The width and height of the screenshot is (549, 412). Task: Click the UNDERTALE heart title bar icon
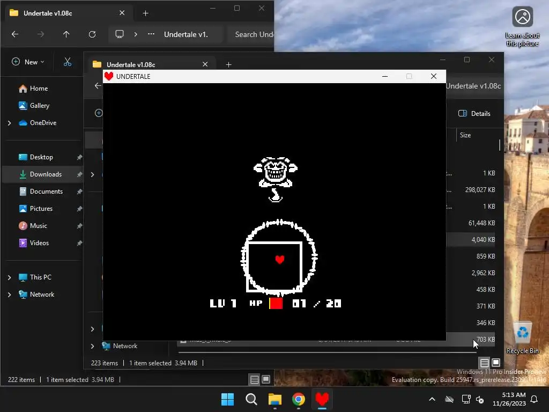pos(109,76)
